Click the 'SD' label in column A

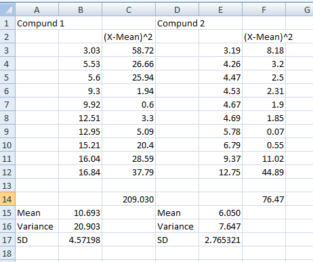click(x=37, y=240)
